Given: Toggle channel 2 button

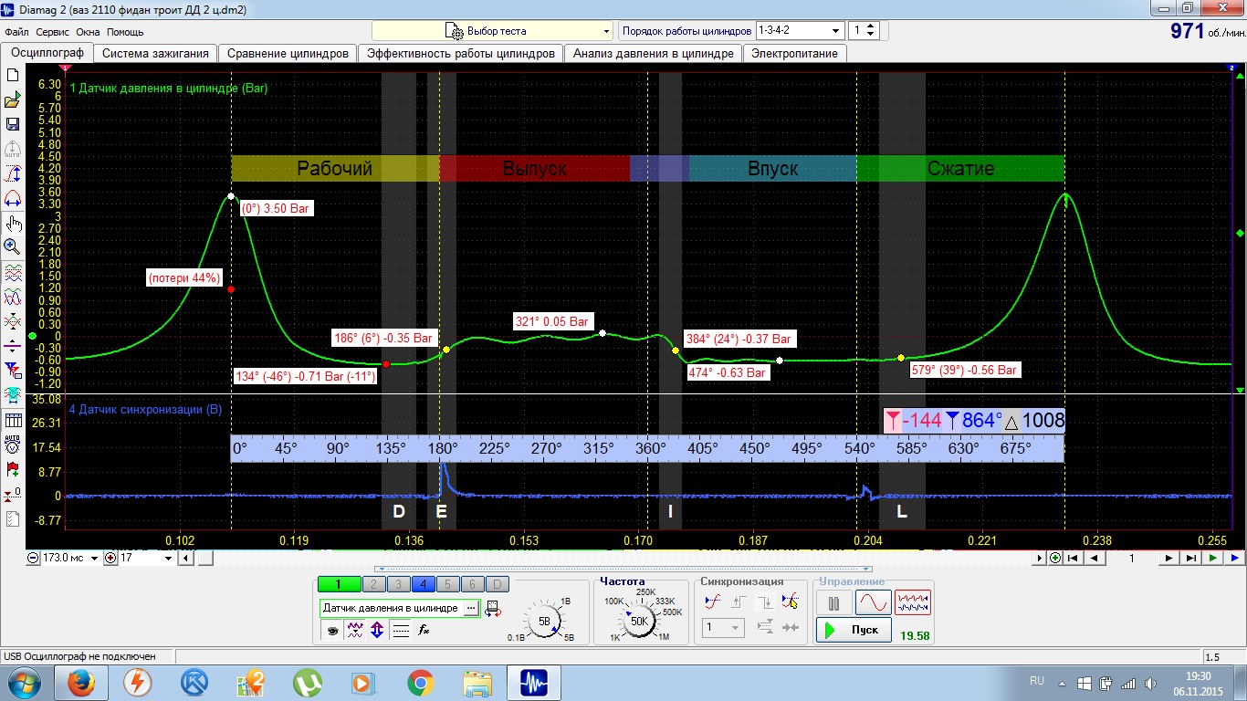Looking at the screenshot, I should tap(374, 585).
